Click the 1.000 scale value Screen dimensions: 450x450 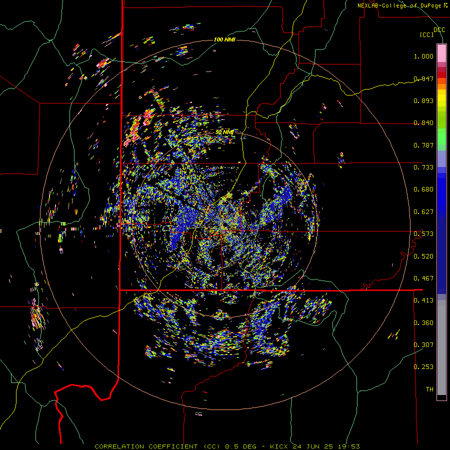pos(423,56)
